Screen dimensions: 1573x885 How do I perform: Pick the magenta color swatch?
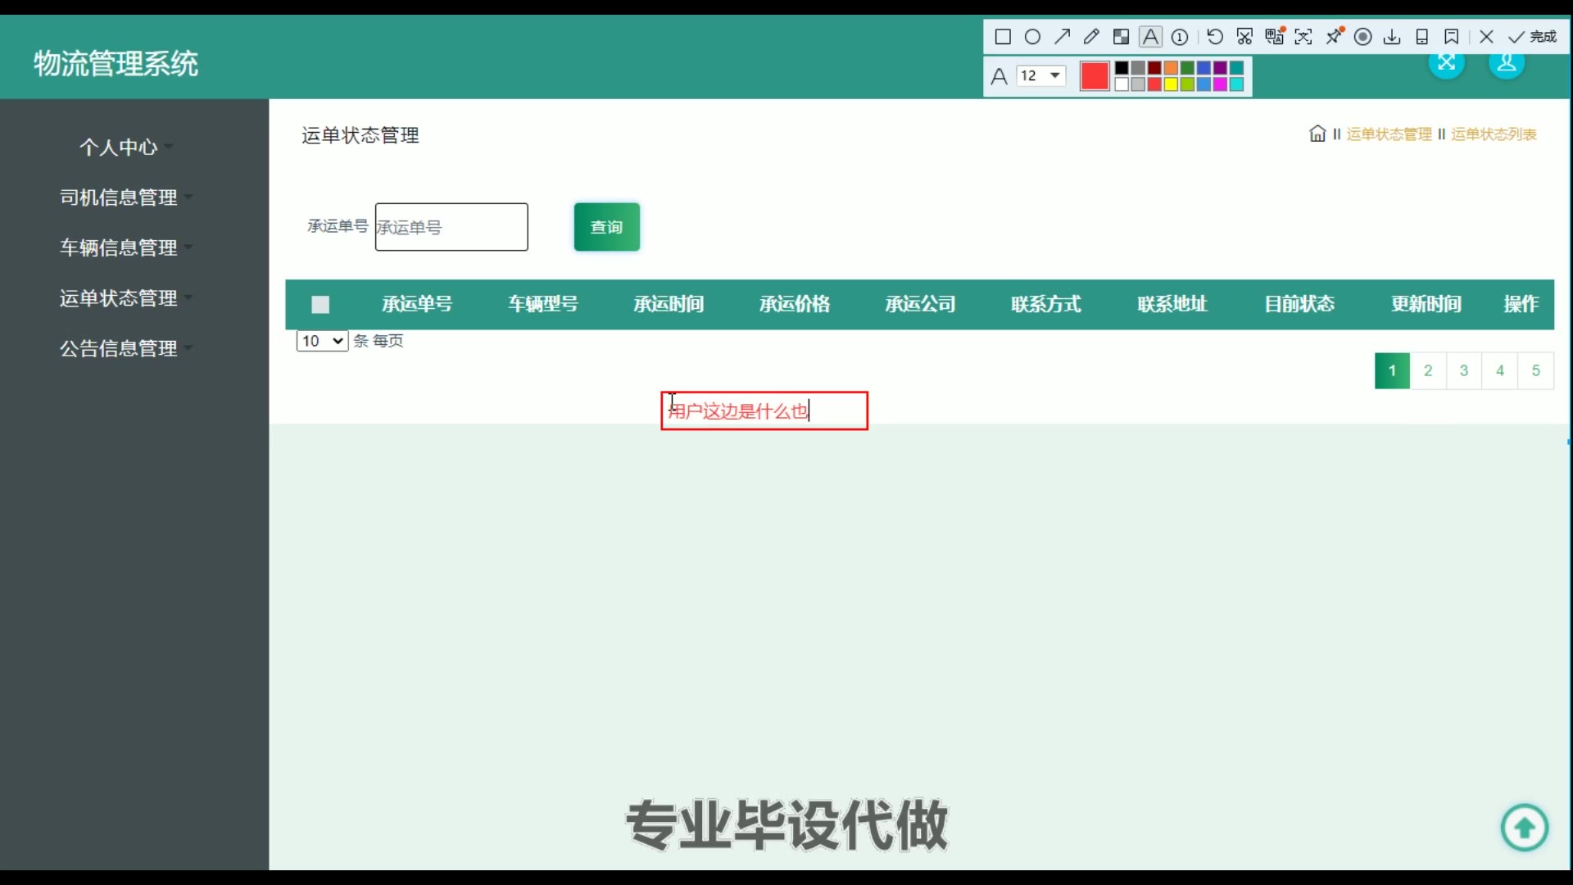click(1220, 84)
